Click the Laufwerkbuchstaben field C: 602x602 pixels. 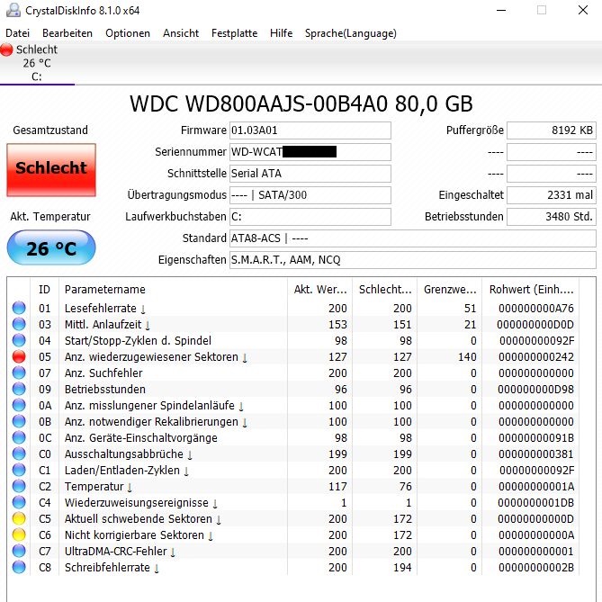(x=310, y=217)
